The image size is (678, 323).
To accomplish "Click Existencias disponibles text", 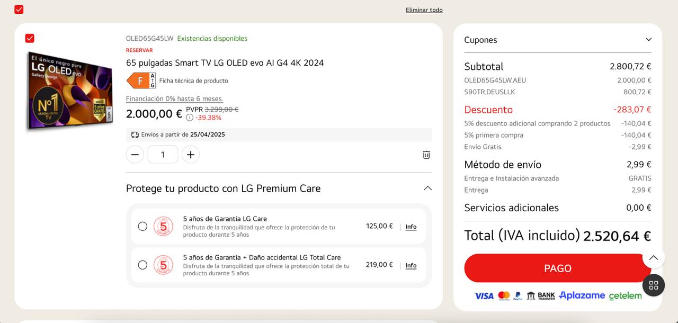I will point(212,38).
